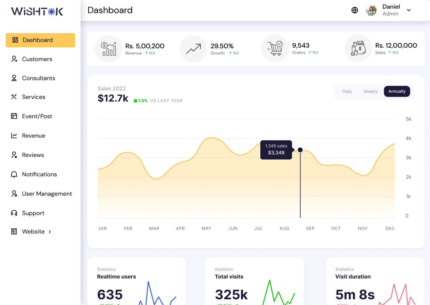Switch the chart to Weekly view
Viewport: 430px width, 305px height.
pos(370,91)
